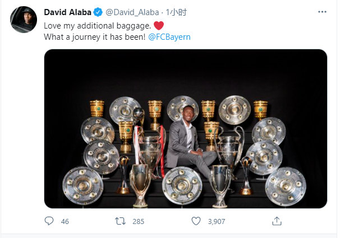Click the blue verified badge

(x=98, y=13)
